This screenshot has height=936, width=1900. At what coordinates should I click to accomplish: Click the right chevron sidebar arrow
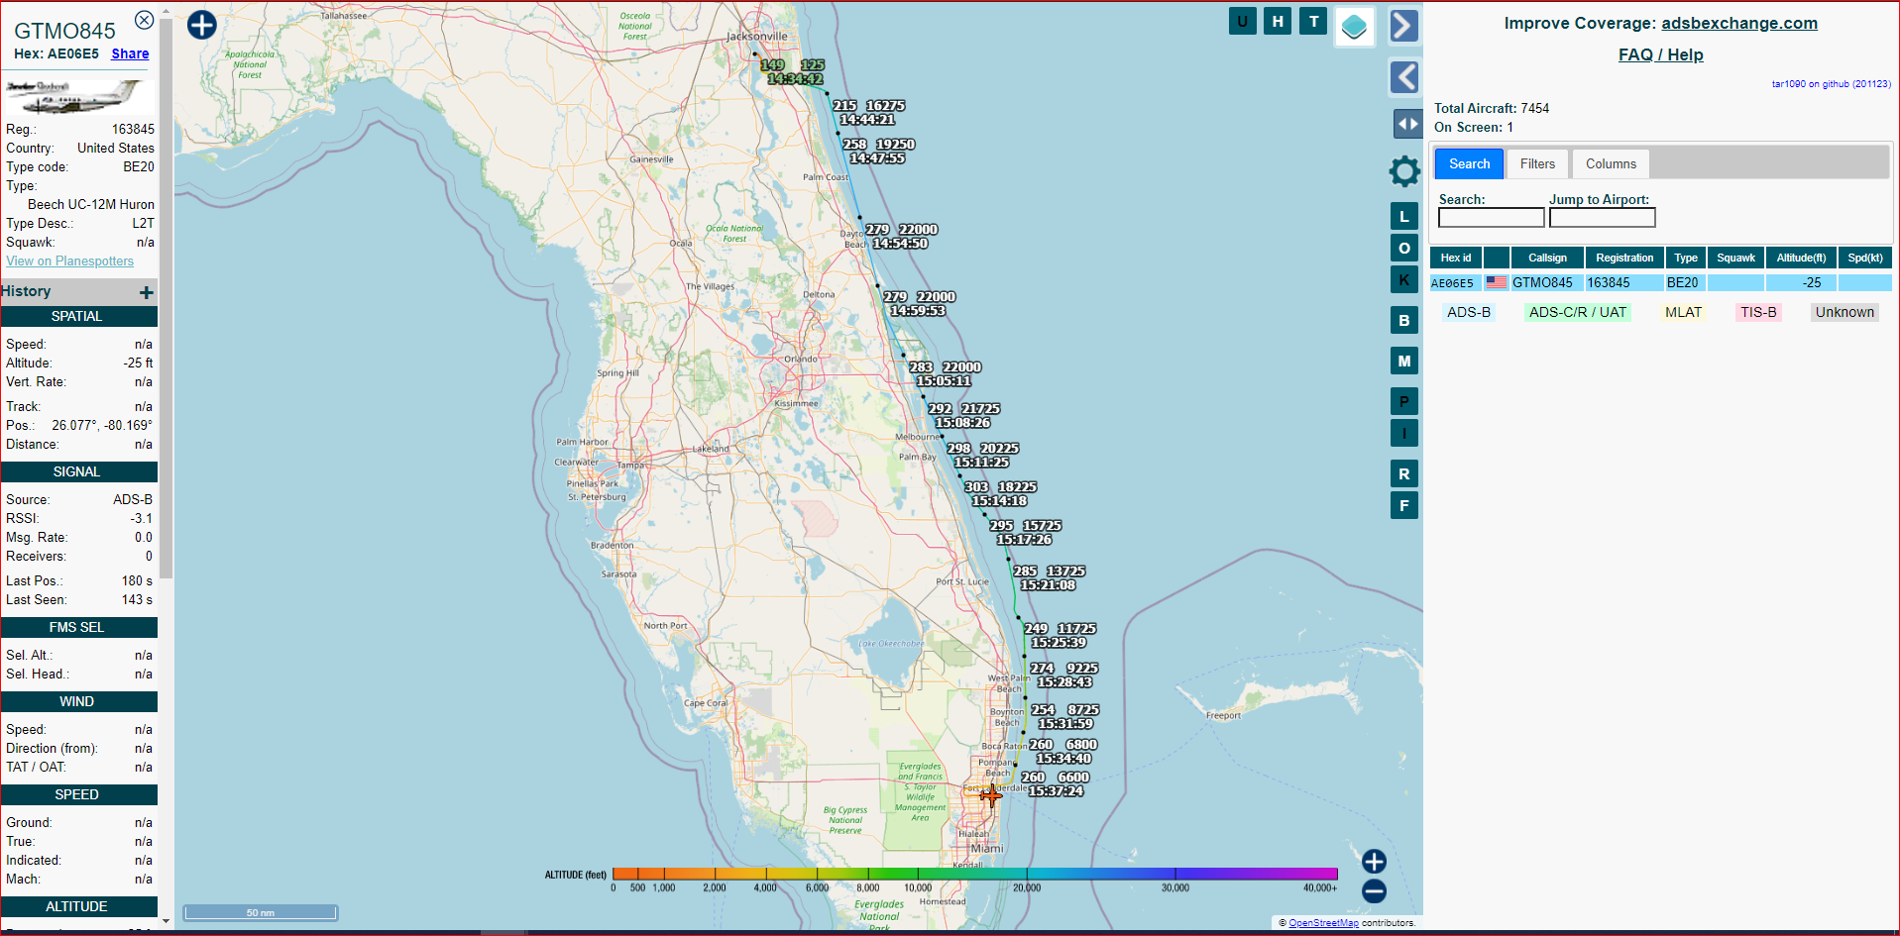1403,26
